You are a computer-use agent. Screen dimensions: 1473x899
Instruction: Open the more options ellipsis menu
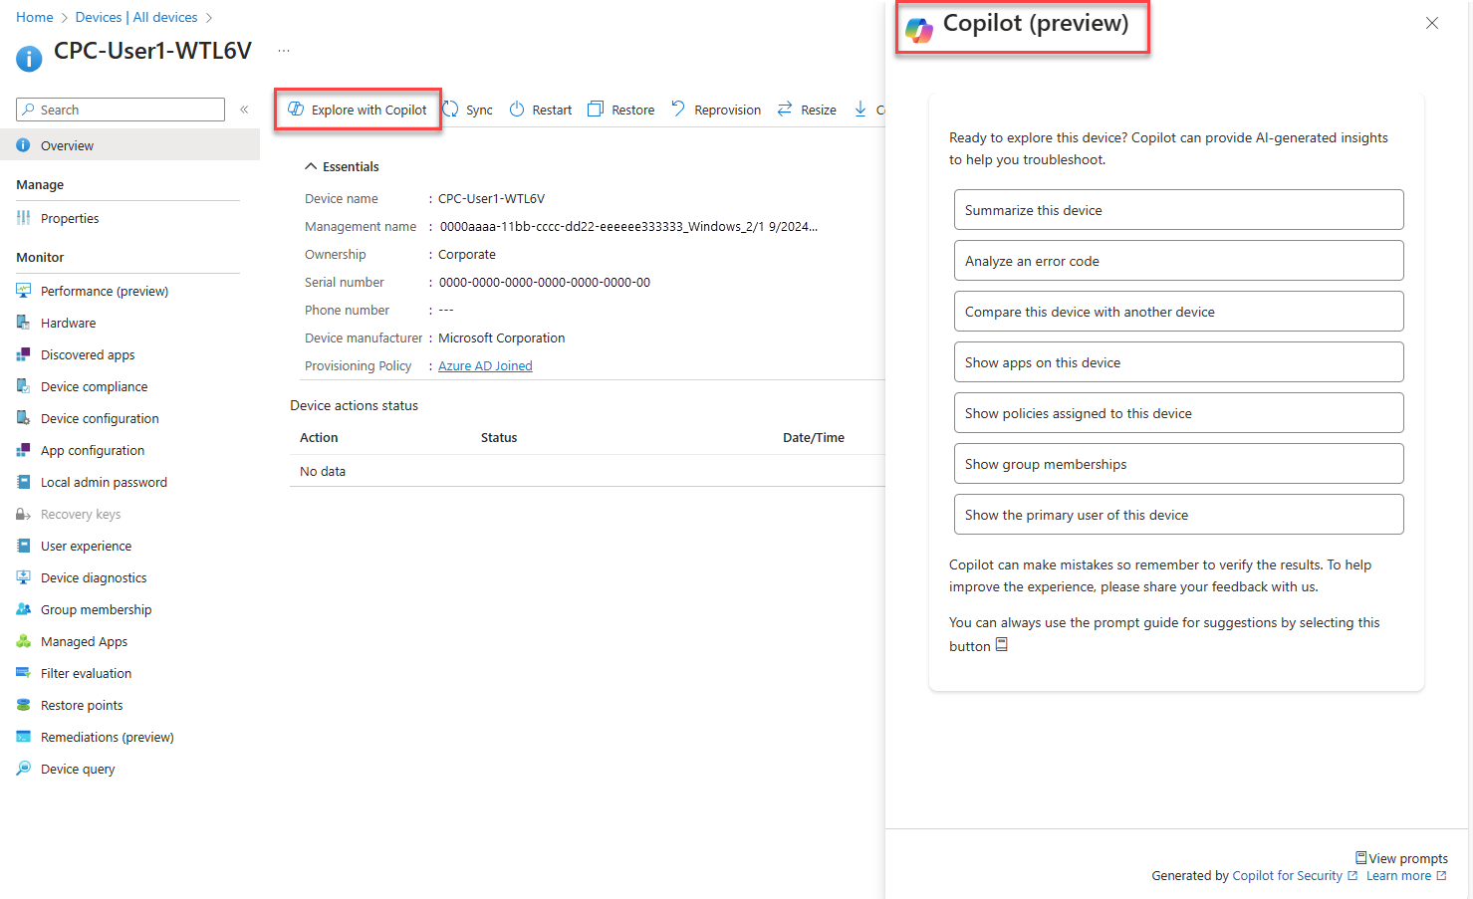point(284,51)
